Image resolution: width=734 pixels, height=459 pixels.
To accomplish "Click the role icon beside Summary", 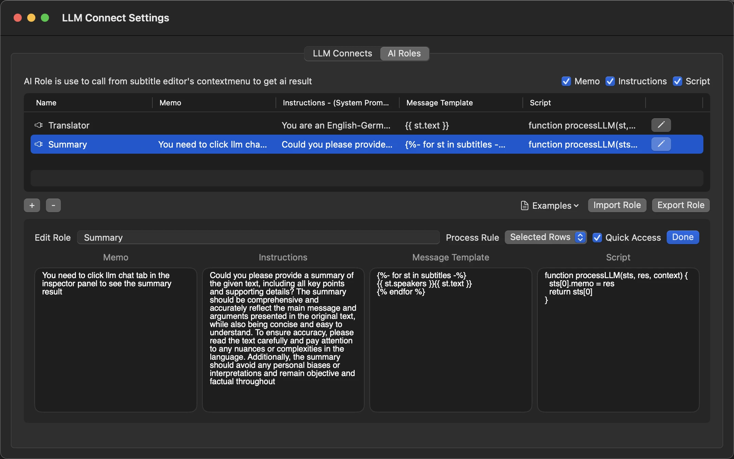I will [39, 144].
